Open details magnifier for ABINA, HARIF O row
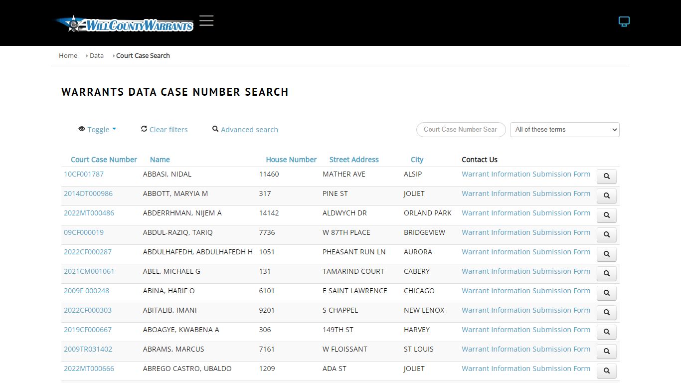Screen dimensions: 681x383 tap(607, 293)
